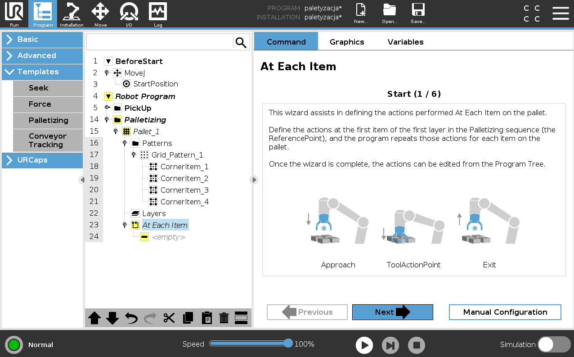The width and height of the screenshot is (574, 357).
Task: Expand the URCaps section
Action: click(42, 160)
